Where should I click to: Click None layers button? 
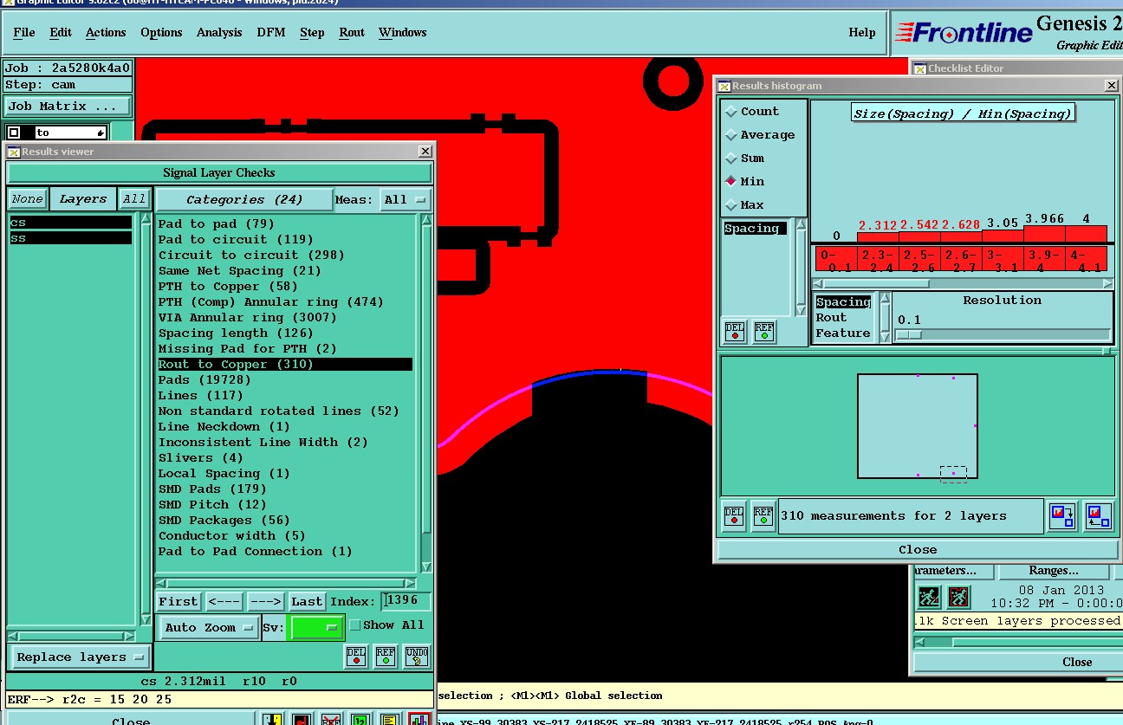point(27,199)
